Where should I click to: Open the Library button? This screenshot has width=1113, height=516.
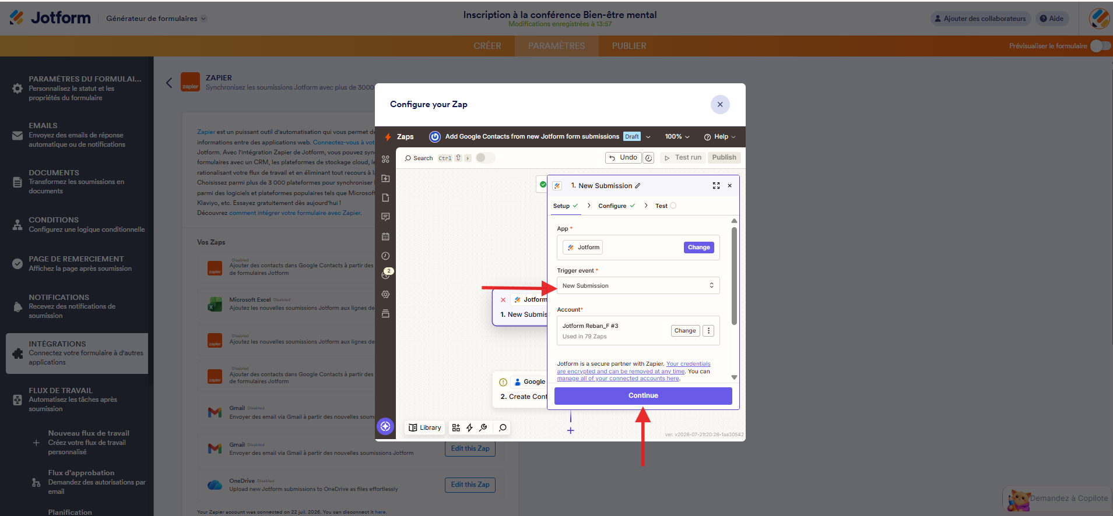pos(424,427)
